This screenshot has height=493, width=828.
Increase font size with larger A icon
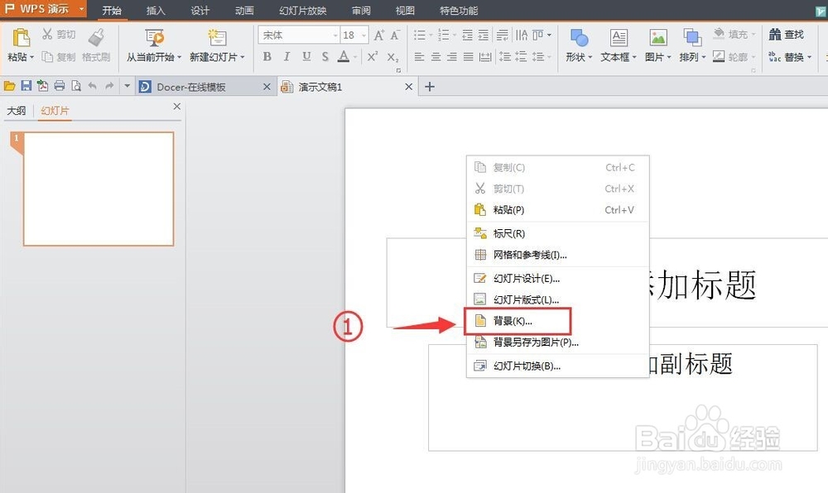tap(378, 36)
